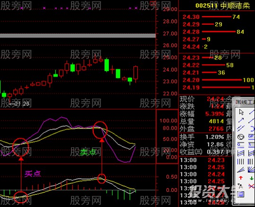Click the stock title 002511 中顺洁柔

[223, 6]
